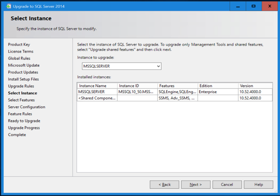Open the Instance to upgrade dropdown
The height and width of the screenshot is (196, 280).
coord(122,66)
